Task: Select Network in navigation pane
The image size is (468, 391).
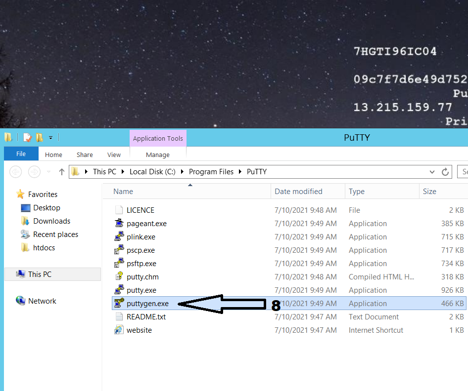Action: pyautogui.click(x=42, y=301)
